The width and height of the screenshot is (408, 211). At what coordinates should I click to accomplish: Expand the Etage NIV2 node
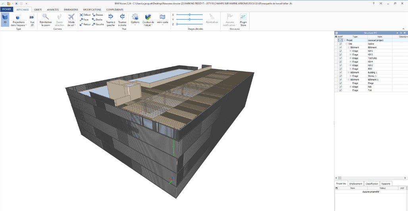tap(350, 65)
